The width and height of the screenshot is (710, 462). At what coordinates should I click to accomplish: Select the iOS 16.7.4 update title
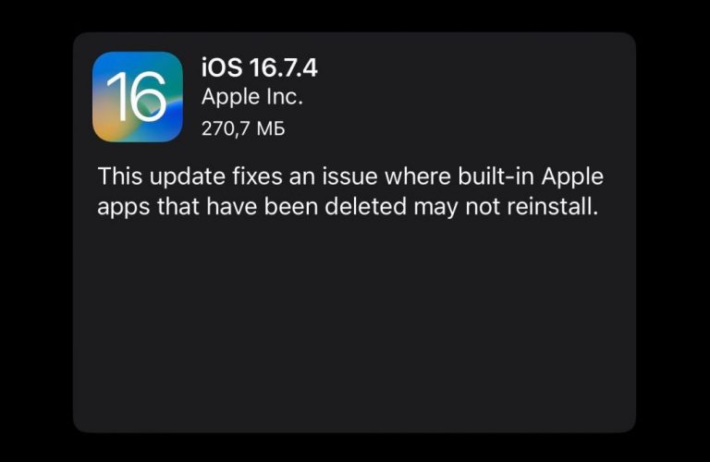[260, 67]
